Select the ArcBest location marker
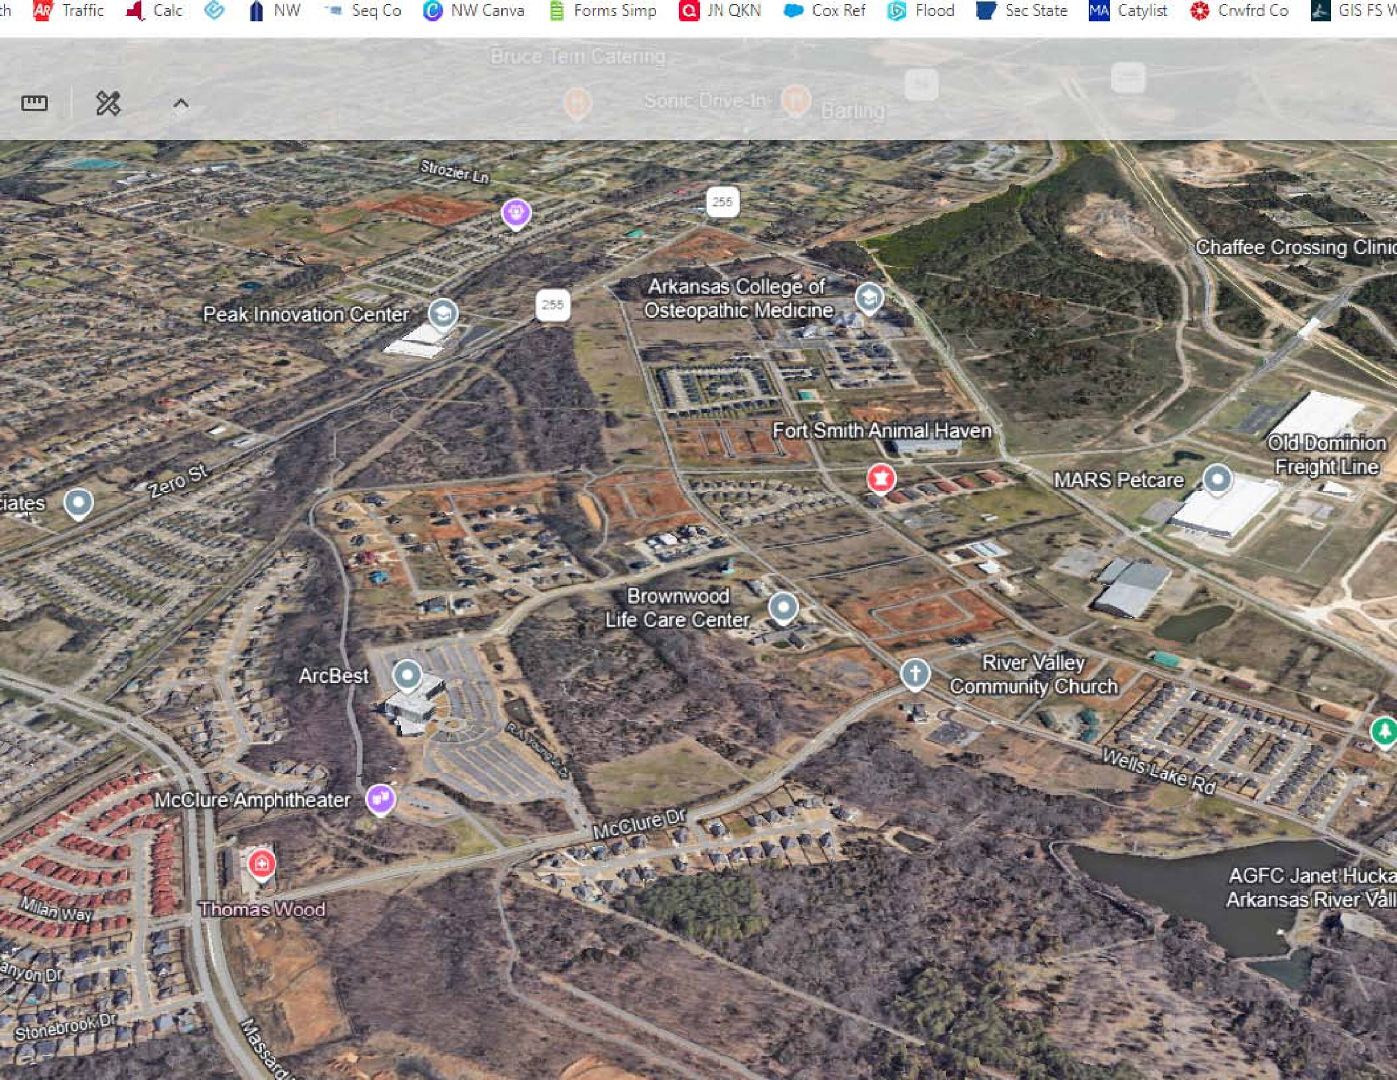The image size is (1397, 1080). [408, 674]
